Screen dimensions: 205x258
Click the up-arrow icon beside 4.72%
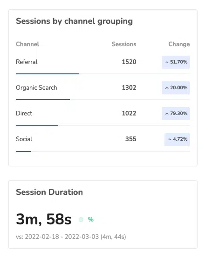(170, 139)
